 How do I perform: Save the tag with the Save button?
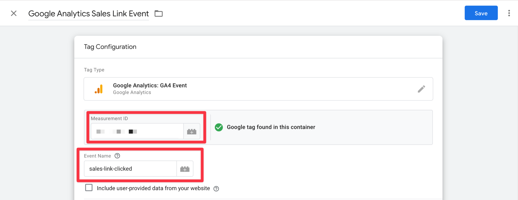[x=481, y=13]
